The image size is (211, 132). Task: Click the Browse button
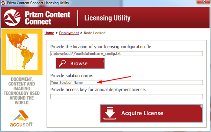pyautogui.click(x=80, y=64)
